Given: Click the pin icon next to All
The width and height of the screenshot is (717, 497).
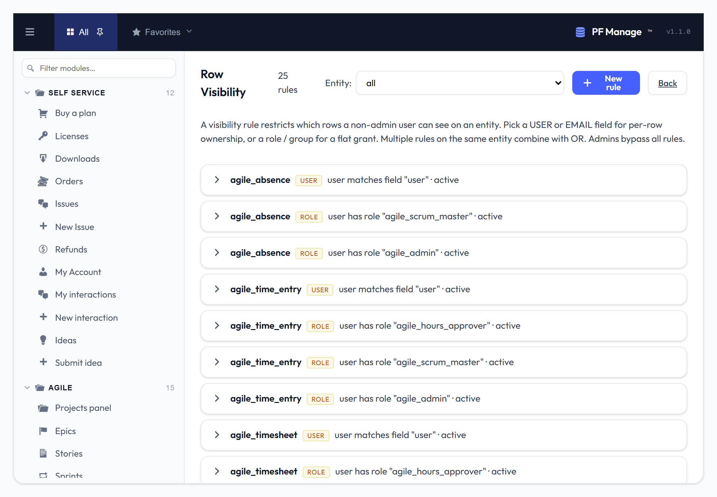Looking at the screenshot, I should pyautogui.click(x=100, y=32).
